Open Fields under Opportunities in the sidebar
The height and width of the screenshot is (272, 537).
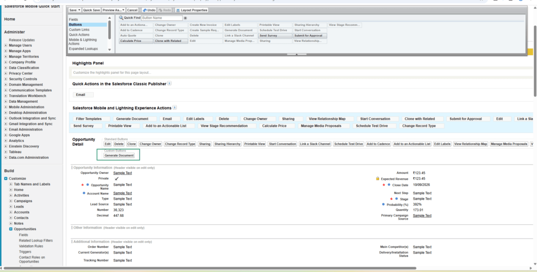(x=24, y=235)
